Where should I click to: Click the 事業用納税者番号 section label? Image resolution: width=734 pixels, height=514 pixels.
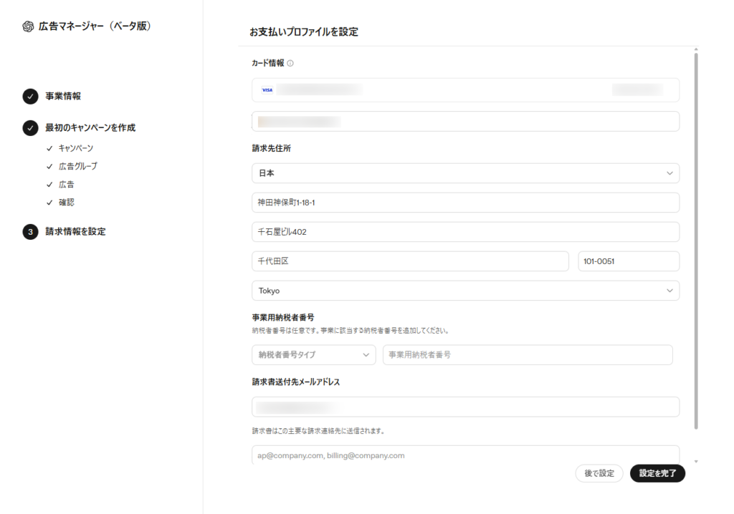(282, 318)
